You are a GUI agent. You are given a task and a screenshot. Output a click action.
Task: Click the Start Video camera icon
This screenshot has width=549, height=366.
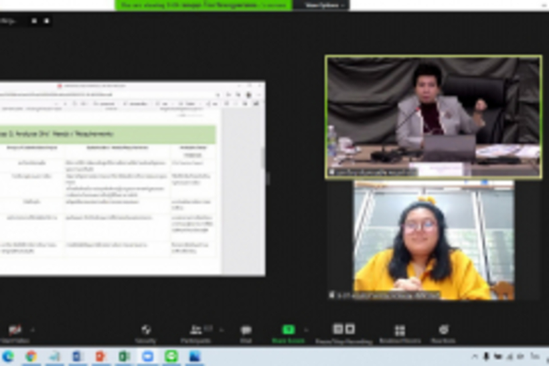pyautogui.click(x=15, y=330)
